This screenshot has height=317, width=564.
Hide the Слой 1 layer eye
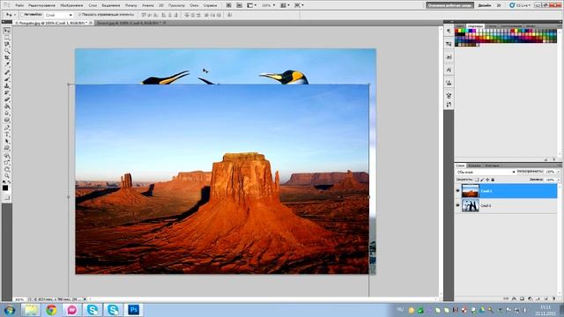click(458, 191)
